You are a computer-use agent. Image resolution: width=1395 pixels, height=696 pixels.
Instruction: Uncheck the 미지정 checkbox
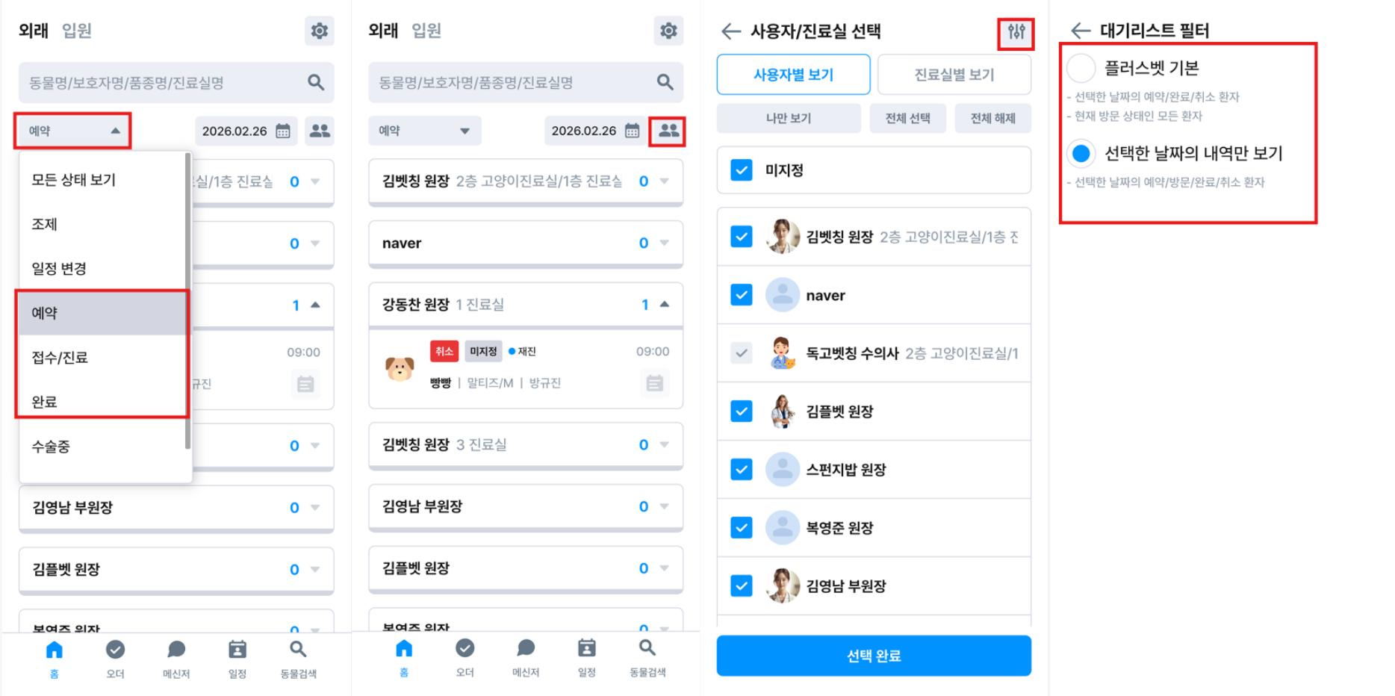point(742,170)
